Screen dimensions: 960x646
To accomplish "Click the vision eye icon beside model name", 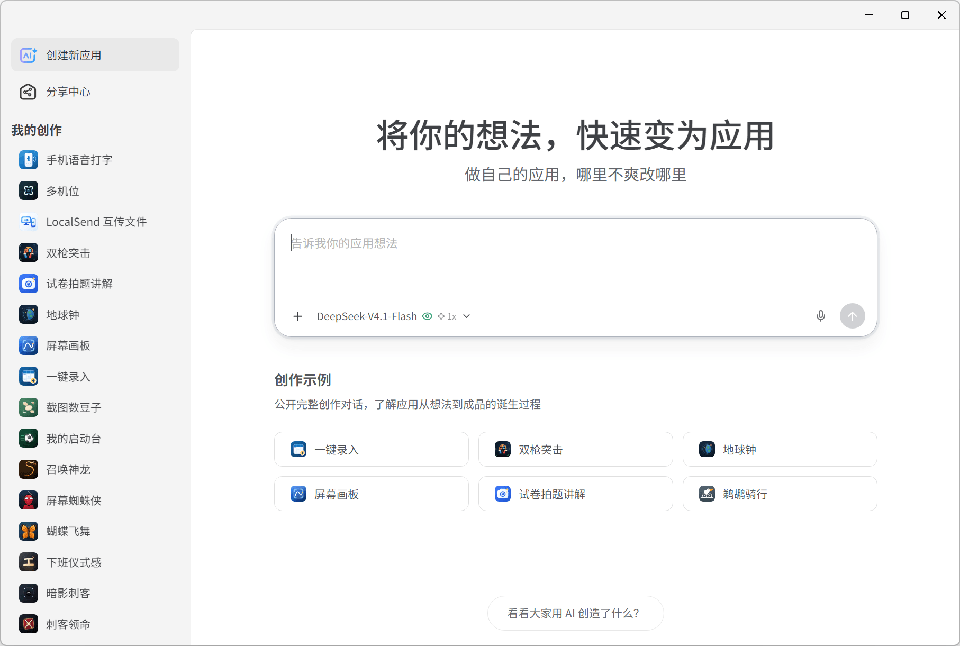I will tap(427, 316).
